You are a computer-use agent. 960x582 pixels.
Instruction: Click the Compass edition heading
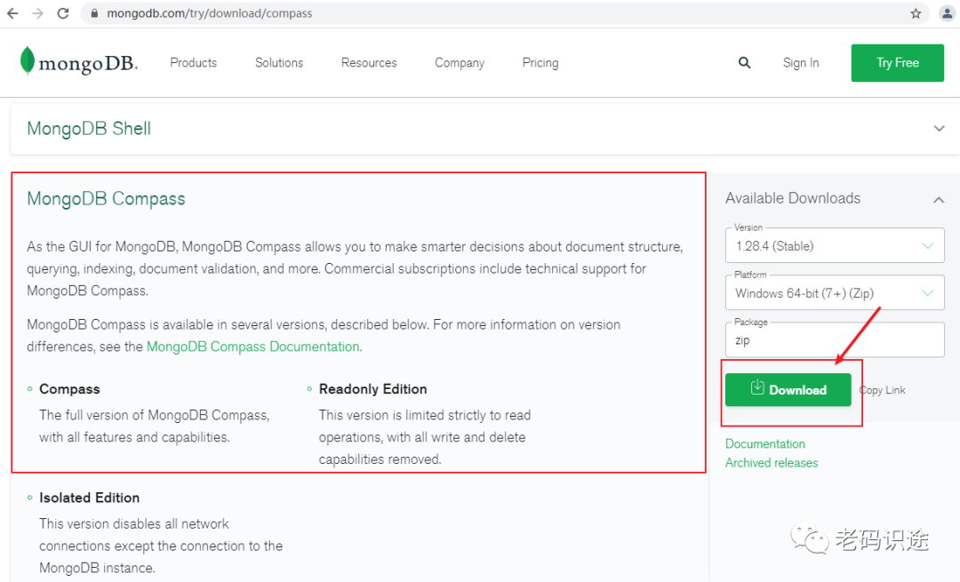69,389
